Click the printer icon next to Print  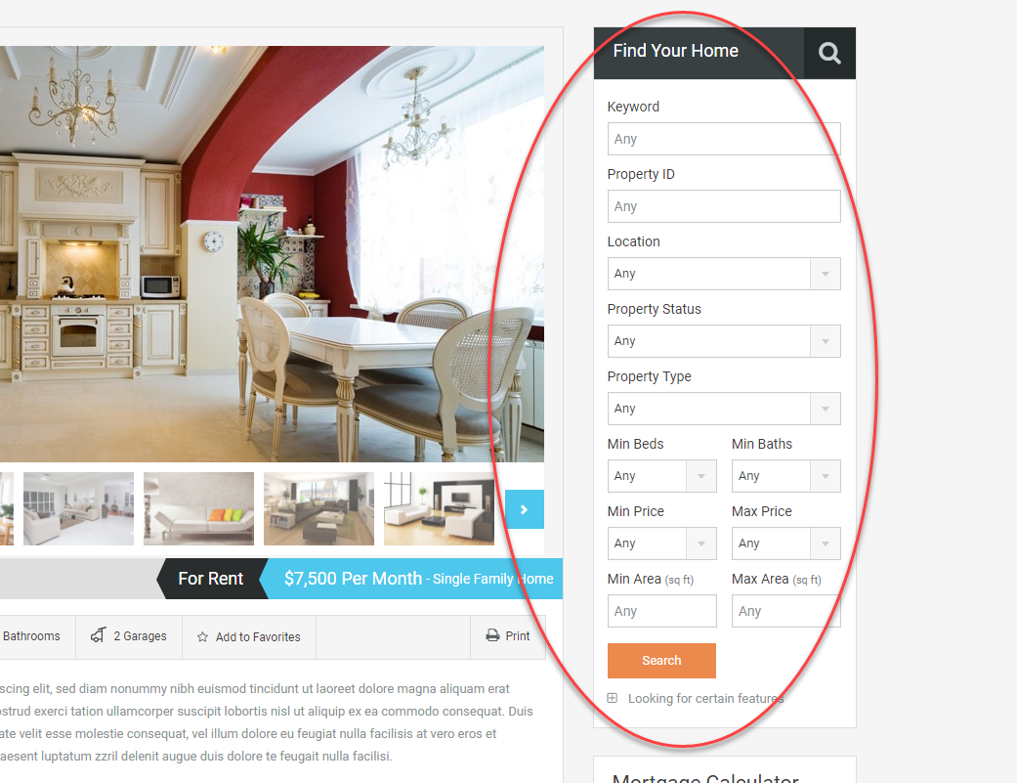[x=492, y=635]
